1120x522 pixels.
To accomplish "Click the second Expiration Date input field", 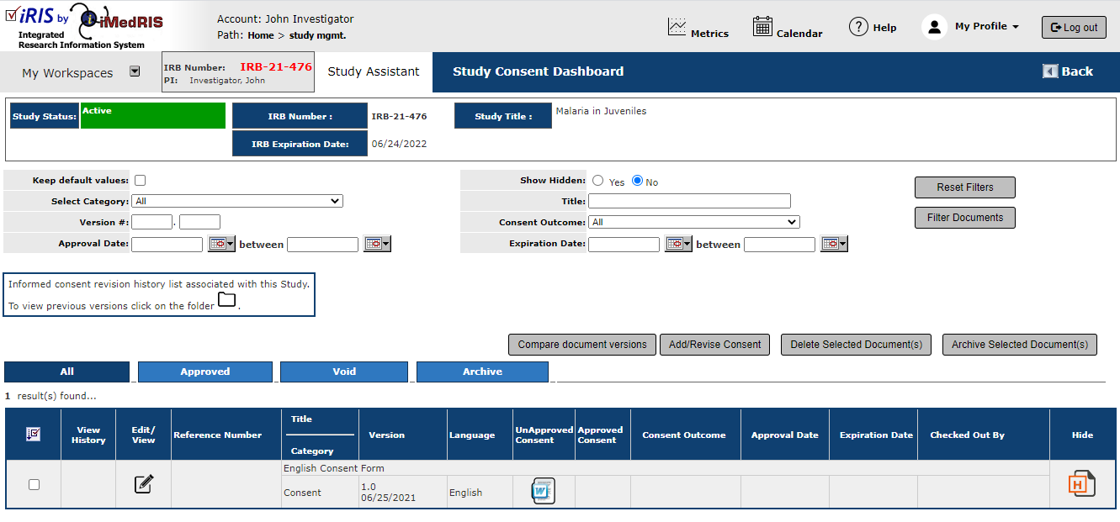I will click(x=780, y=245).
